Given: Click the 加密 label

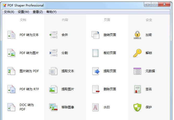Looking at the screenshot, I should 149,35.
